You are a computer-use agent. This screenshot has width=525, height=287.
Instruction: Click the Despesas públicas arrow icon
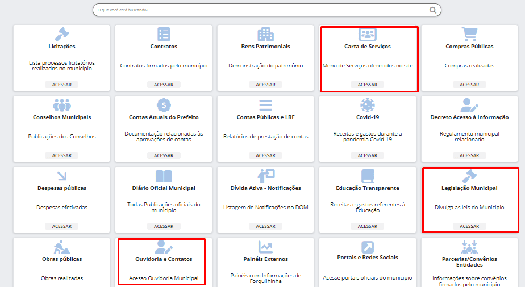pos(61,176)
